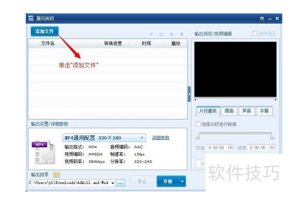Screen dimensions: 308x205
Task: Toggle the checkbox beside 输出预览/视频编辑
Action: [x=255, y=33]
